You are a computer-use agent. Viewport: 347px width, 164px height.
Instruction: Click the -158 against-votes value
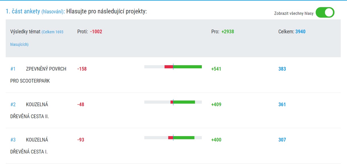82,69
